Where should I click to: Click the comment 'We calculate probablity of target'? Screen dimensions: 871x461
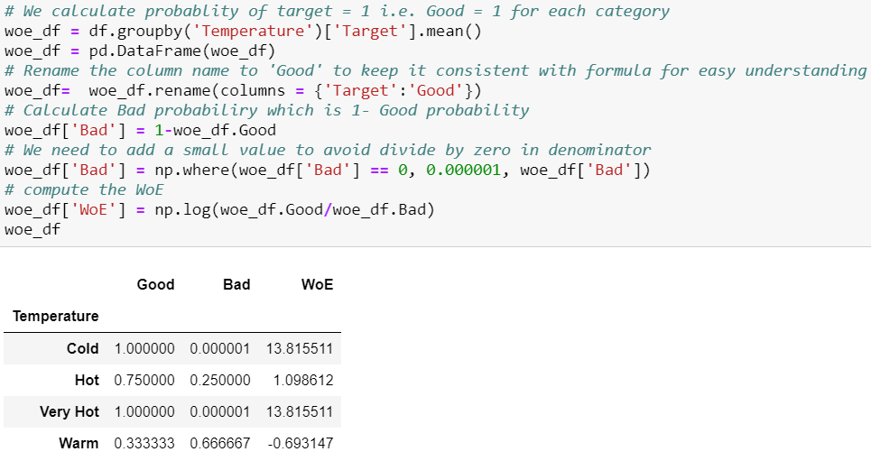pos(337,11)
